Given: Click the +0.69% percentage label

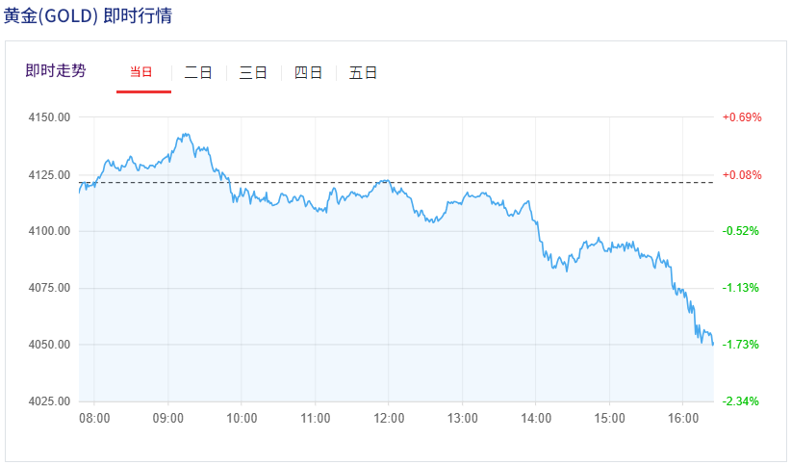Looking at the screenshot, I should (x=742, y=117).
